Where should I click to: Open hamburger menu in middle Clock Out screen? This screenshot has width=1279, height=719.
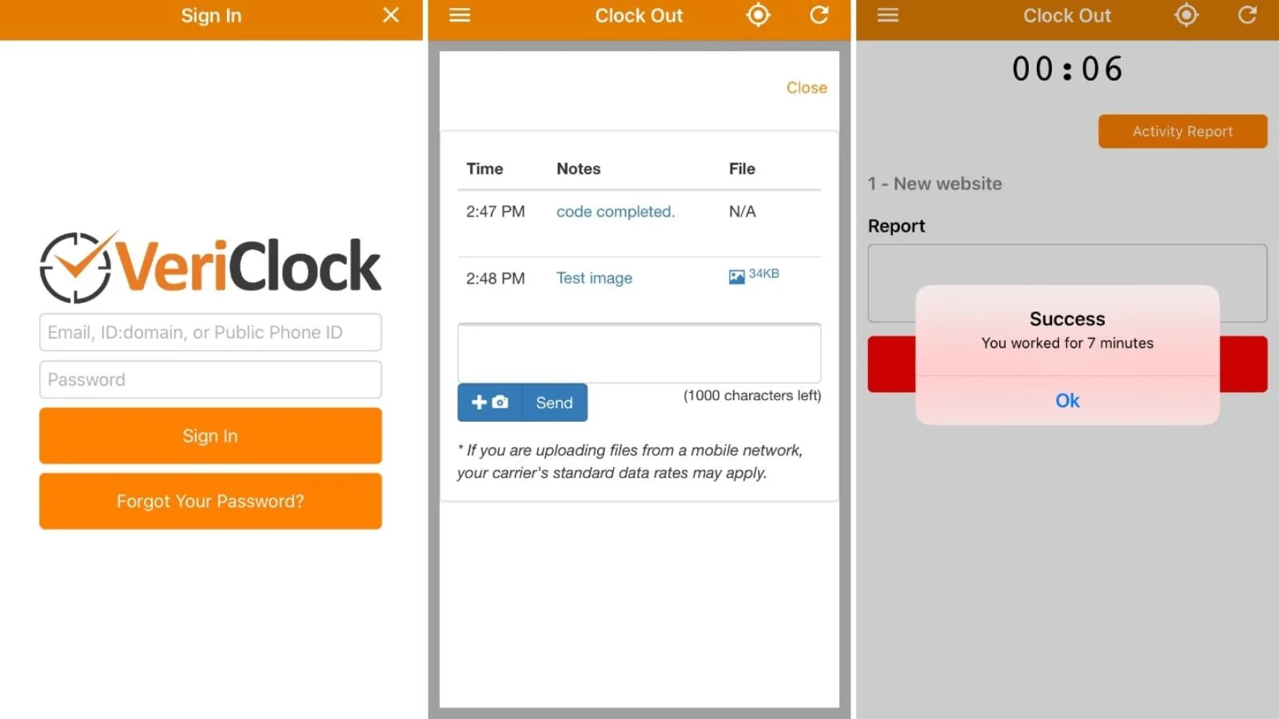click(460, 15)
